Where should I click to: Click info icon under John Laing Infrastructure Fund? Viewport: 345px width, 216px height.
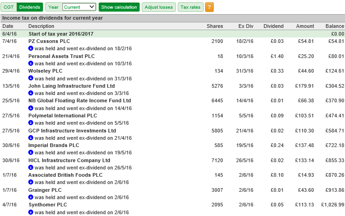(31, 93)
